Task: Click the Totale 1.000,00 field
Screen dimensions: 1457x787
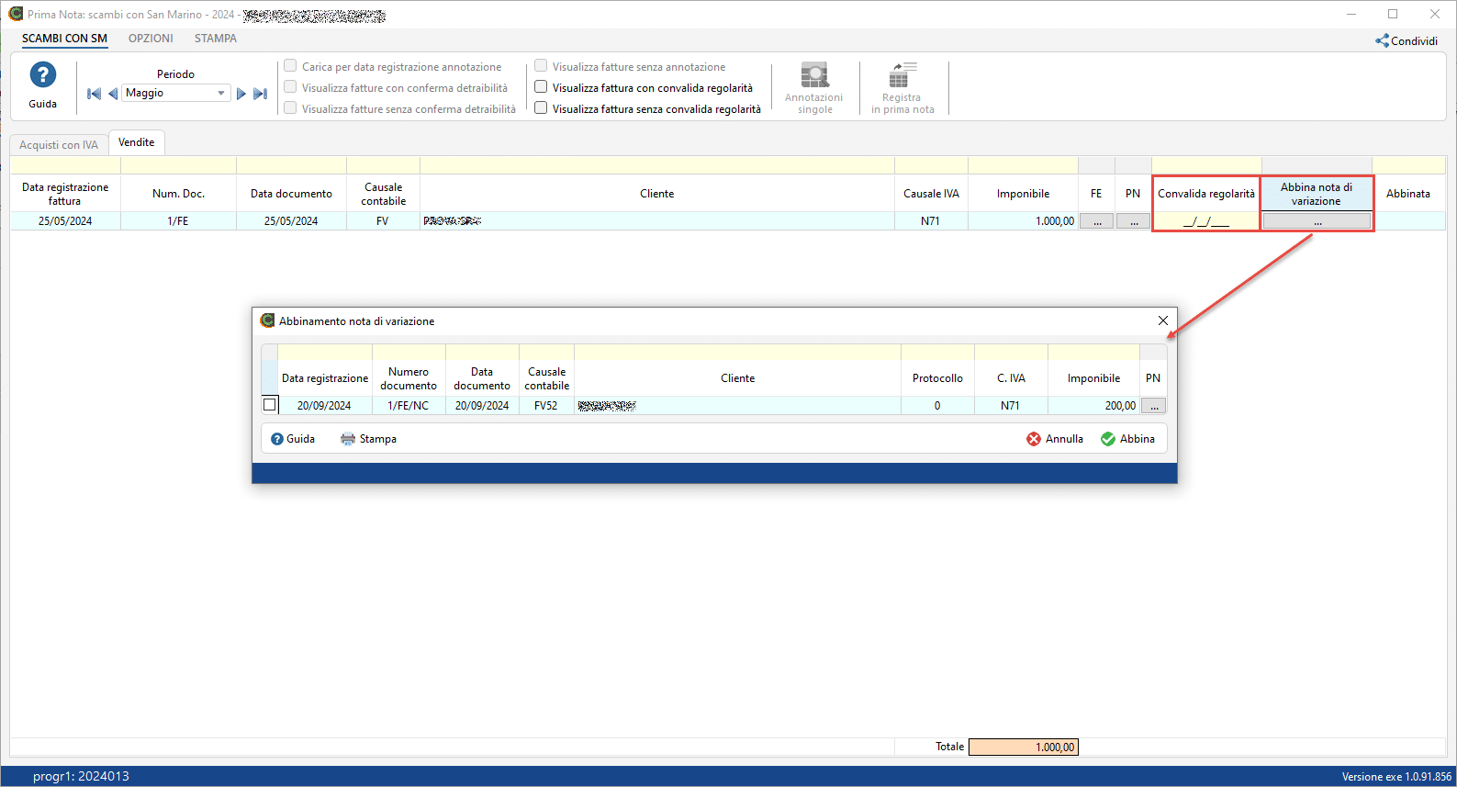Action: pyautogui.click(x=1023, y=748)
